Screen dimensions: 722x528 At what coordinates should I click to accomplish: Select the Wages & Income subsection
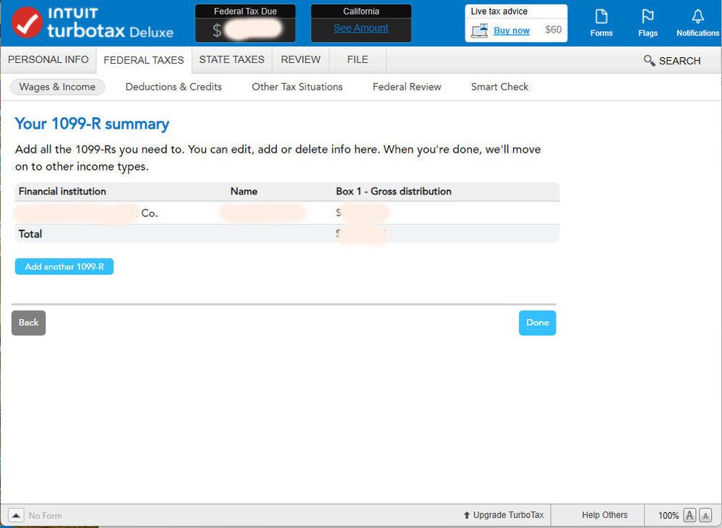57,87
